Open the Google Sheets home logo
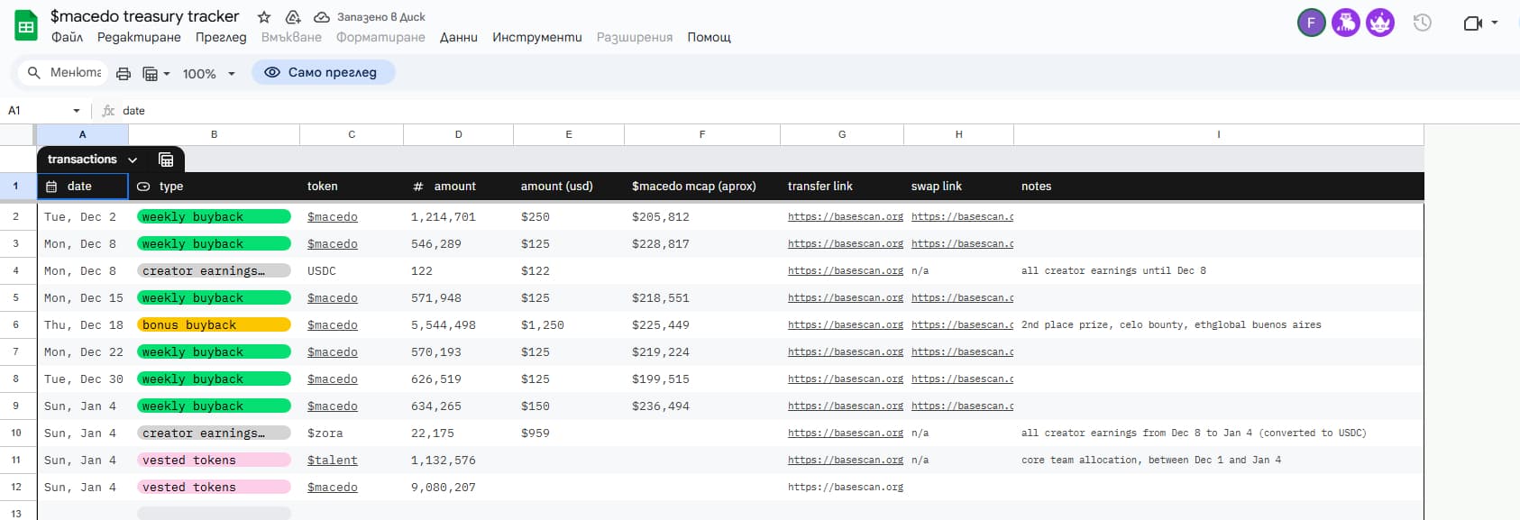 click(26, 26)
